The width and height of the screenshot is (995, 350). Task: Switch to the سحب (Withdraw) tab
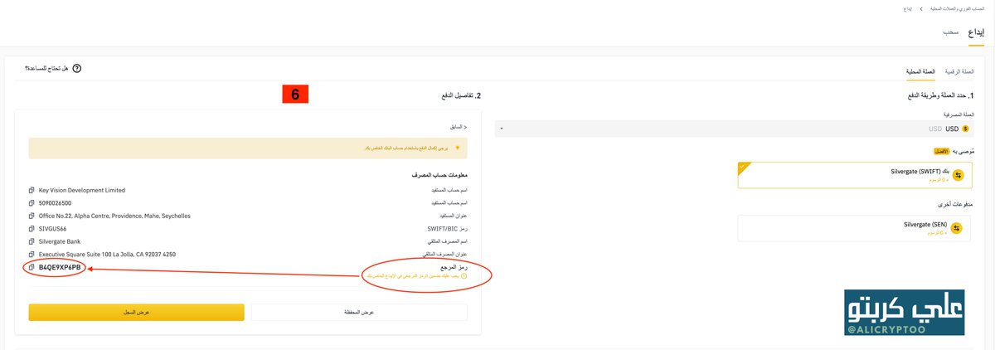[950, 32]
